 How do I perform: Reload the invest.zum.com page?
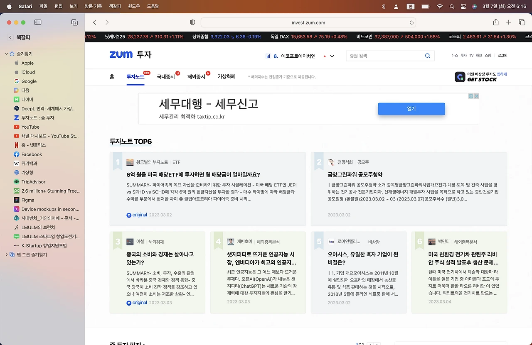coord(411,22)
